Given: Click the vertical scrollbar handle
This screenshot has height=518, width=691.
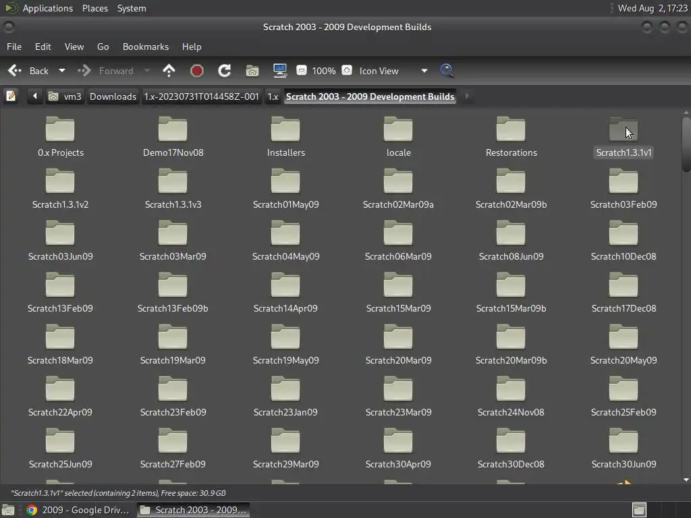Looking at the screenshot, I should [686, 144].
